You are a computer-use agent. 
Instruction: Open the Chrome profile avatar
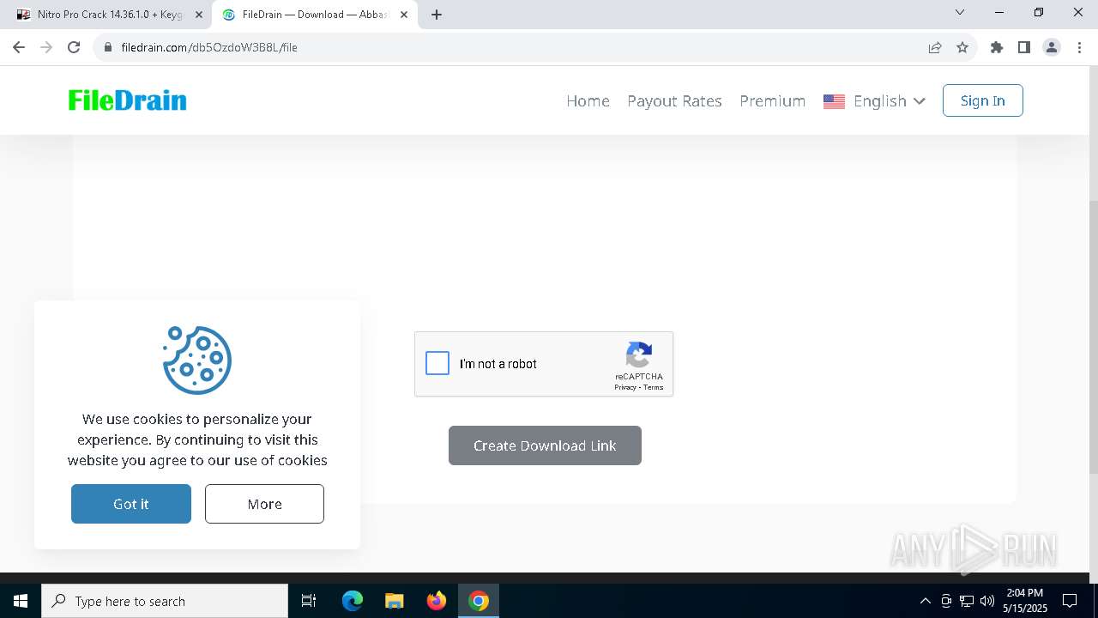(1052, 47)
